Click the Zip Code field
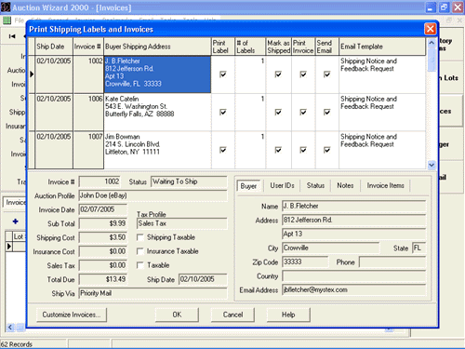 (x=305, y=262)
